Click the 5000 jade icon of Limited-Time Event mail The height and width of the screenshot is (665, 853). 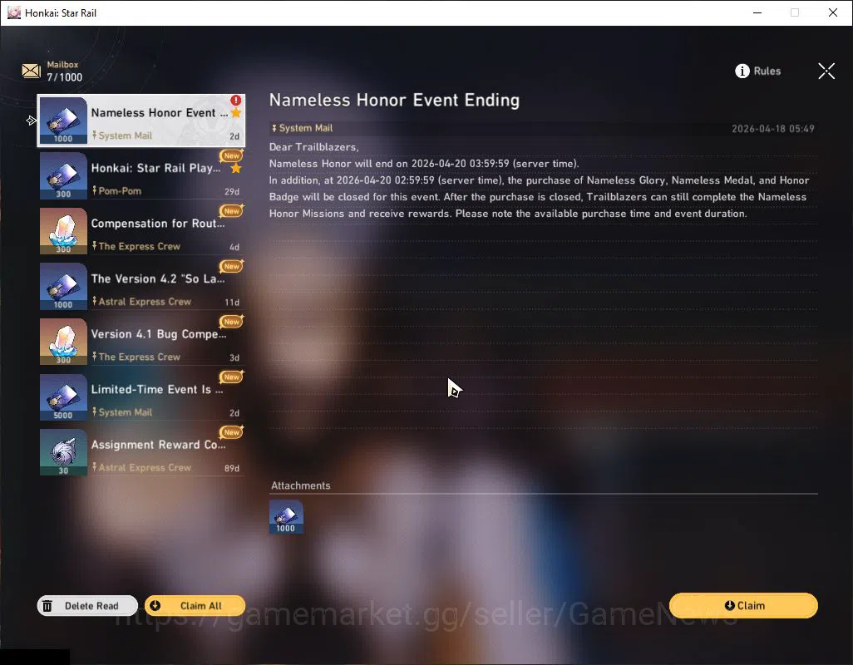pos(63,397)
